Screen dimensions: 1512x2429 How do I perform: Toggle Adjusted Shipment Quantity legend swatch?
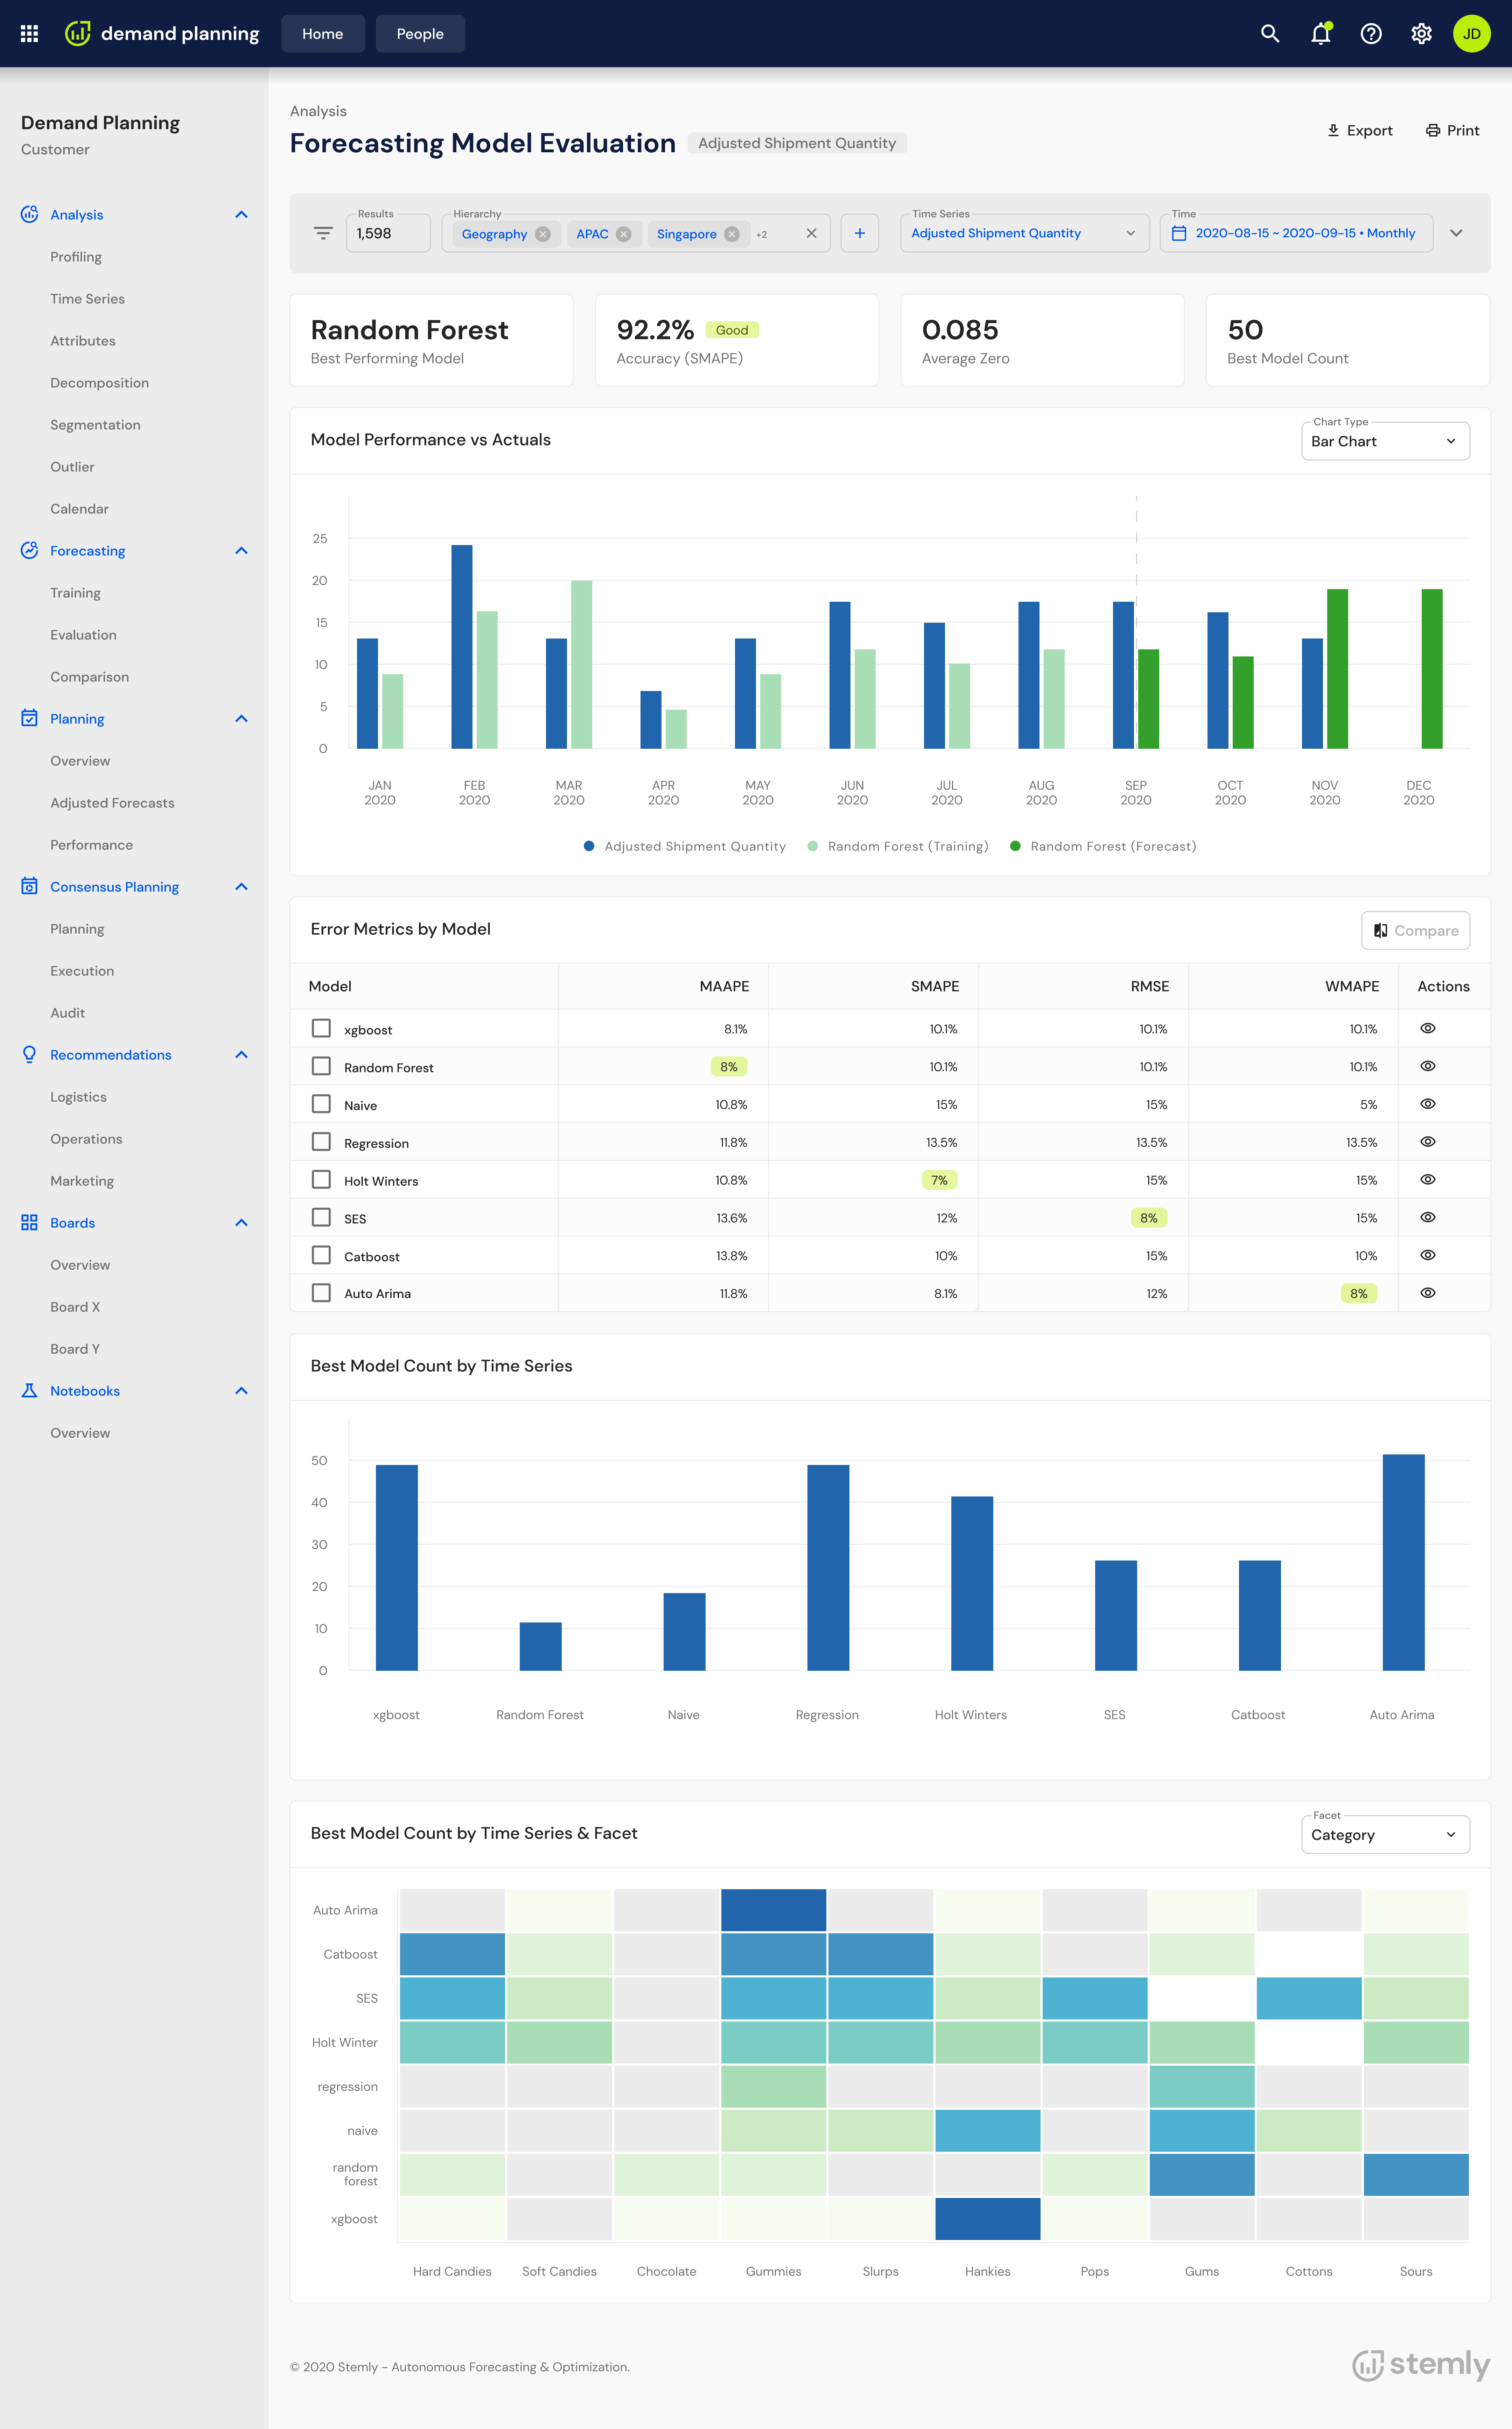589,846
